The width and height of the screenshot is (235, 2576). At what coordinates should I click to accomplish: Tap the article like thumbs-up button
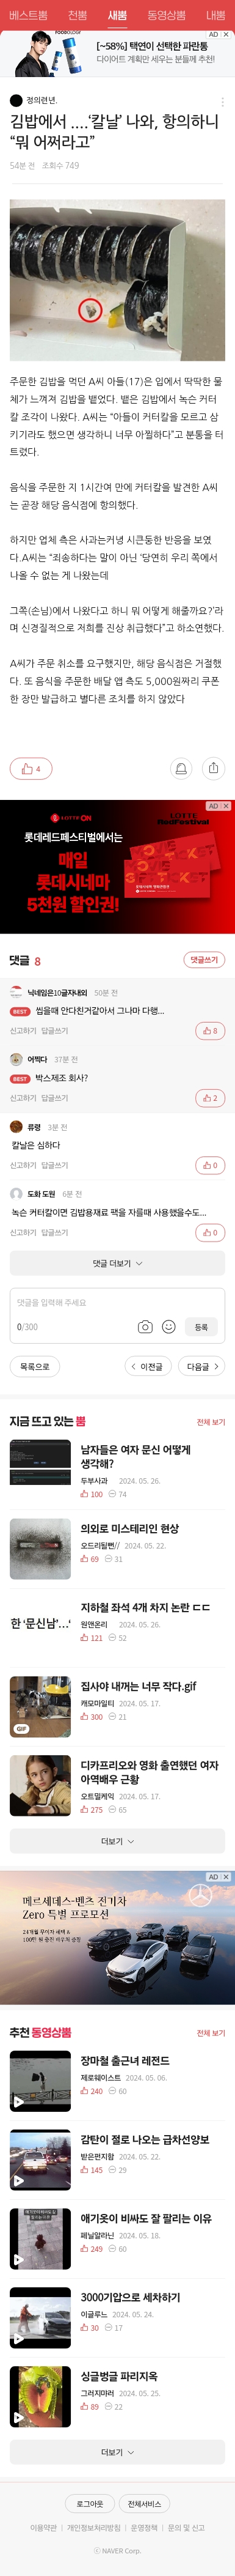(x=31, y=768)
